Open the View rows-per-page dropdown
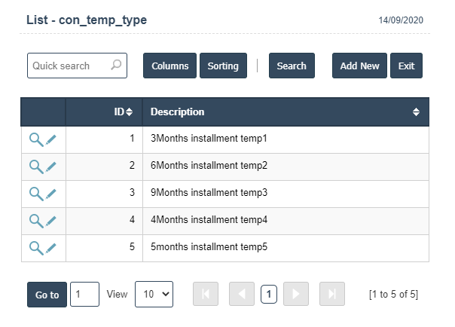 154,295
